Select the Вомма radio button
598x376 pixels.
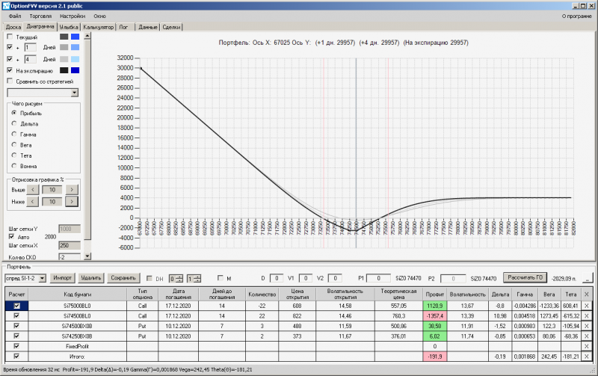click(14, 166)
